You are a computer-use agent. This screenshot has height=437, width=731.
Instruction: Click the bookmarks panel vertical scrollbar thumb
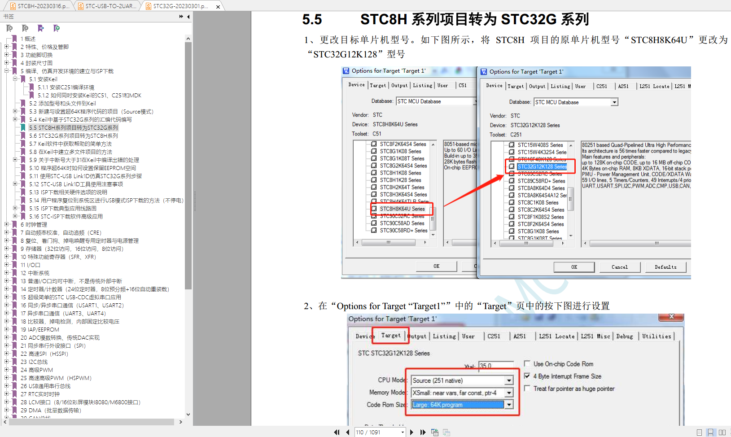pyautogui.click(x=188, y=166)
